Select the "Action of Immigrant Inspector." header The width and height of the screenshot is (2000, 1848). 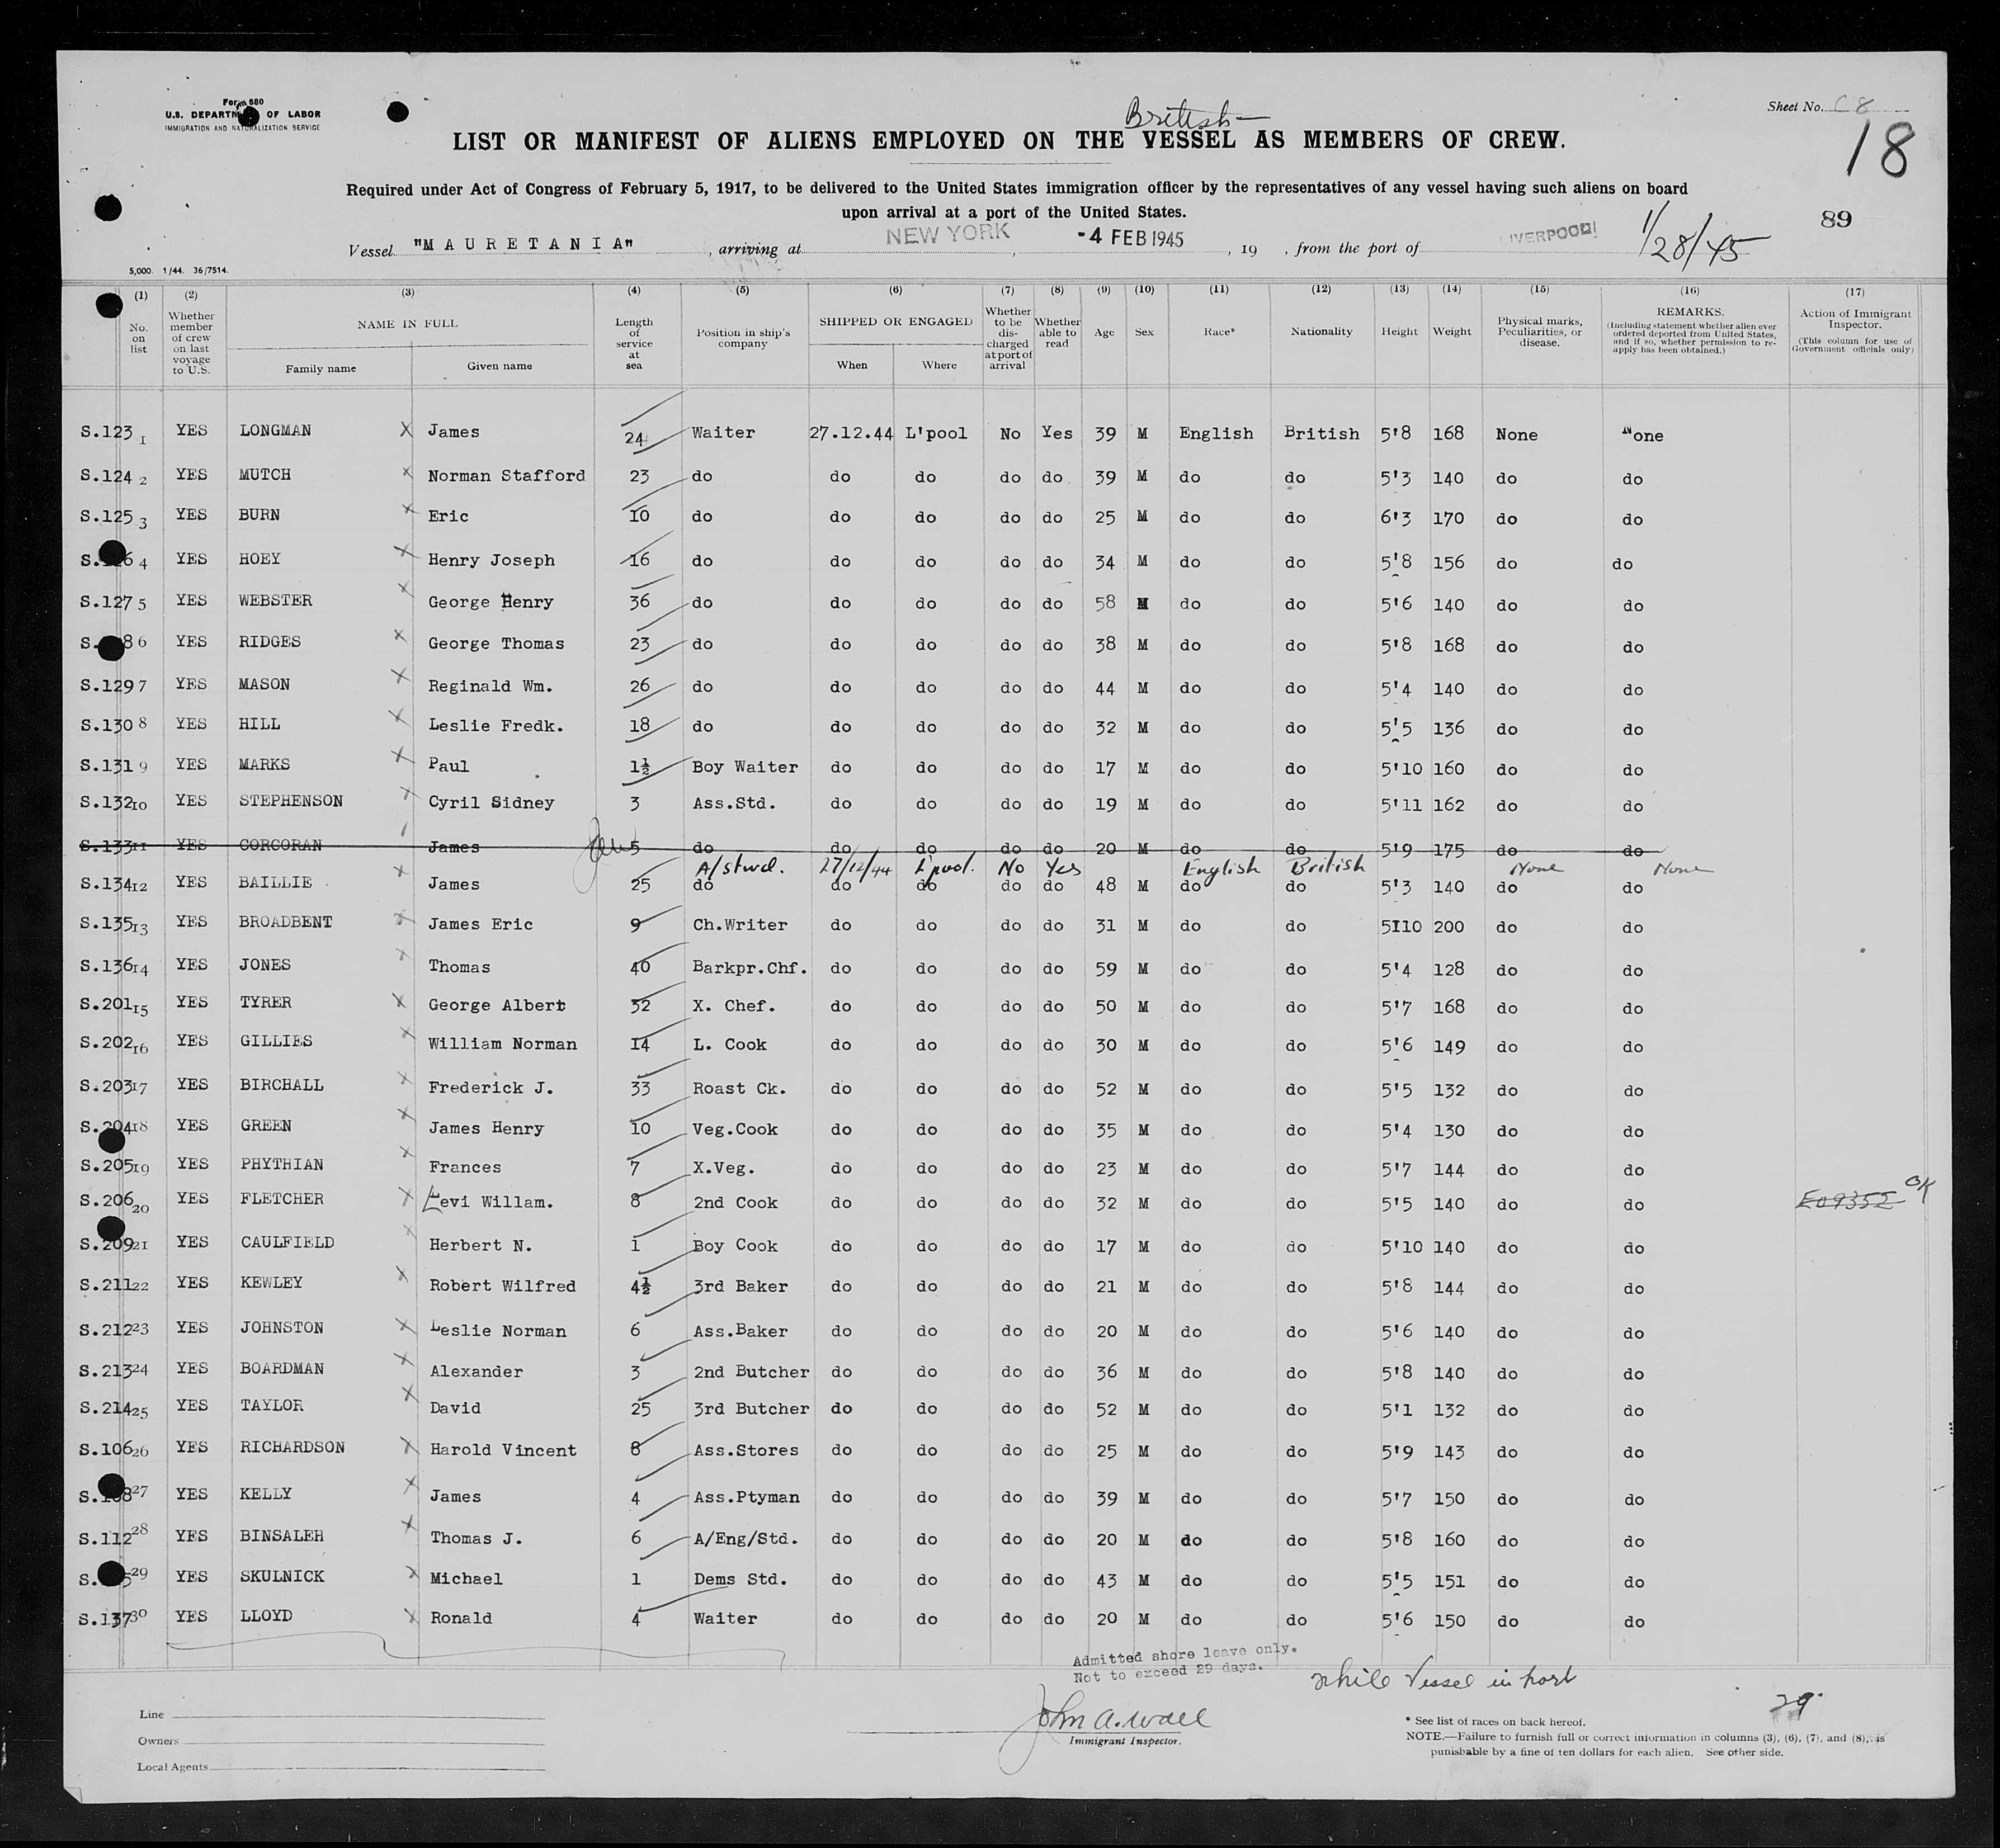point(1855,319)
